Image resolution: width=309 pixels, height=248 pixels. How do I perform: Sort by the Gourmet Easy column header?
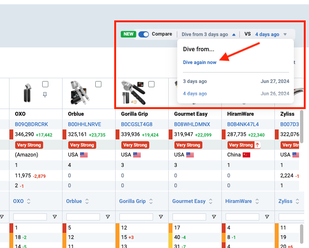(189, 201)
